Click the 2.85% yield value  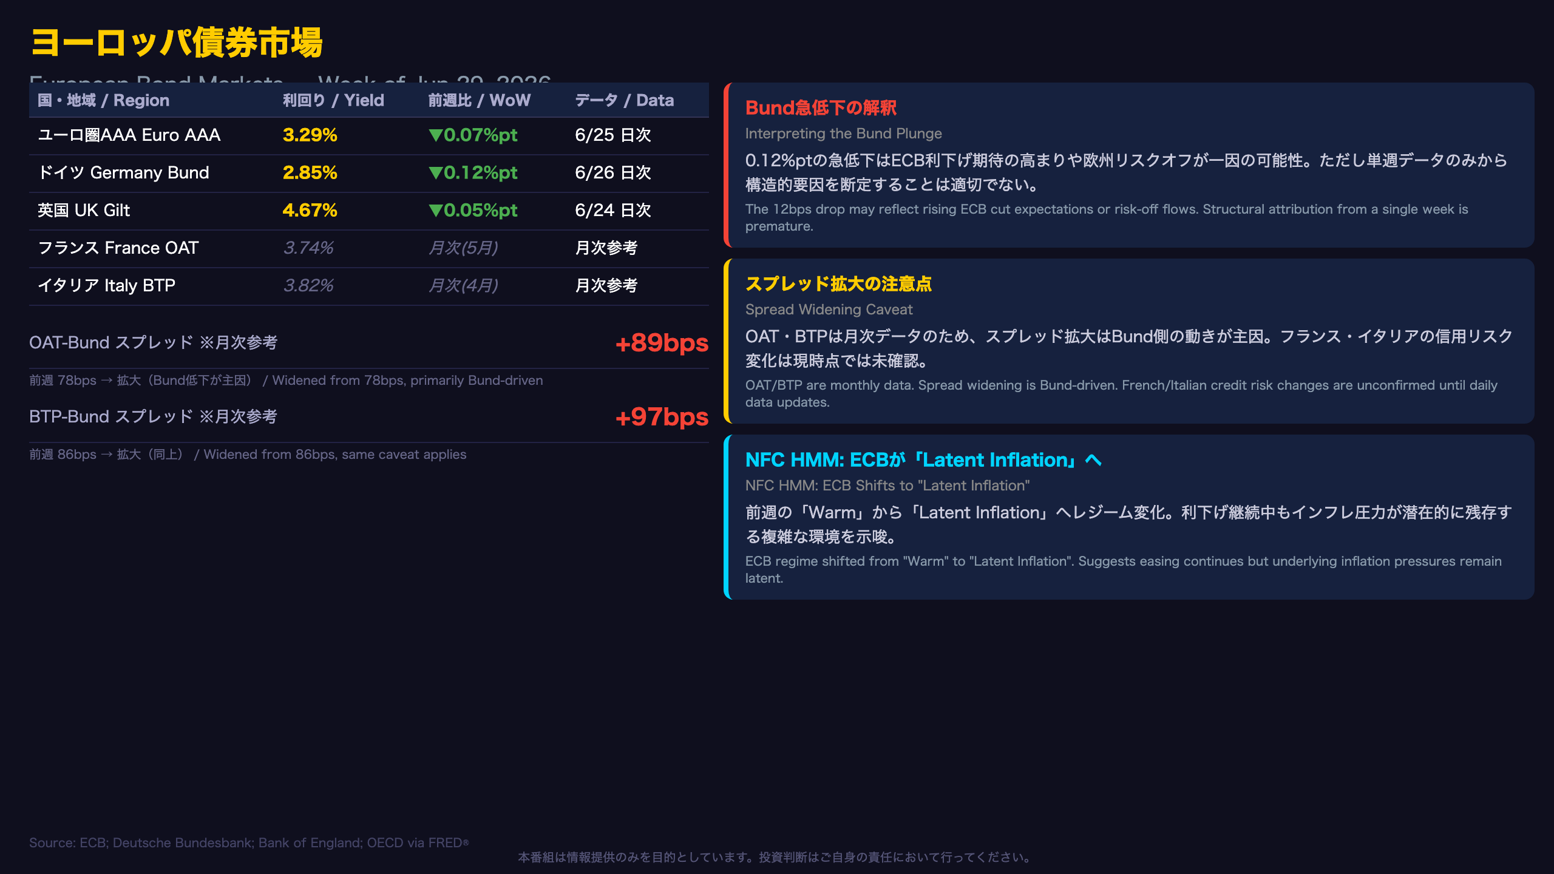pos(310,172)
